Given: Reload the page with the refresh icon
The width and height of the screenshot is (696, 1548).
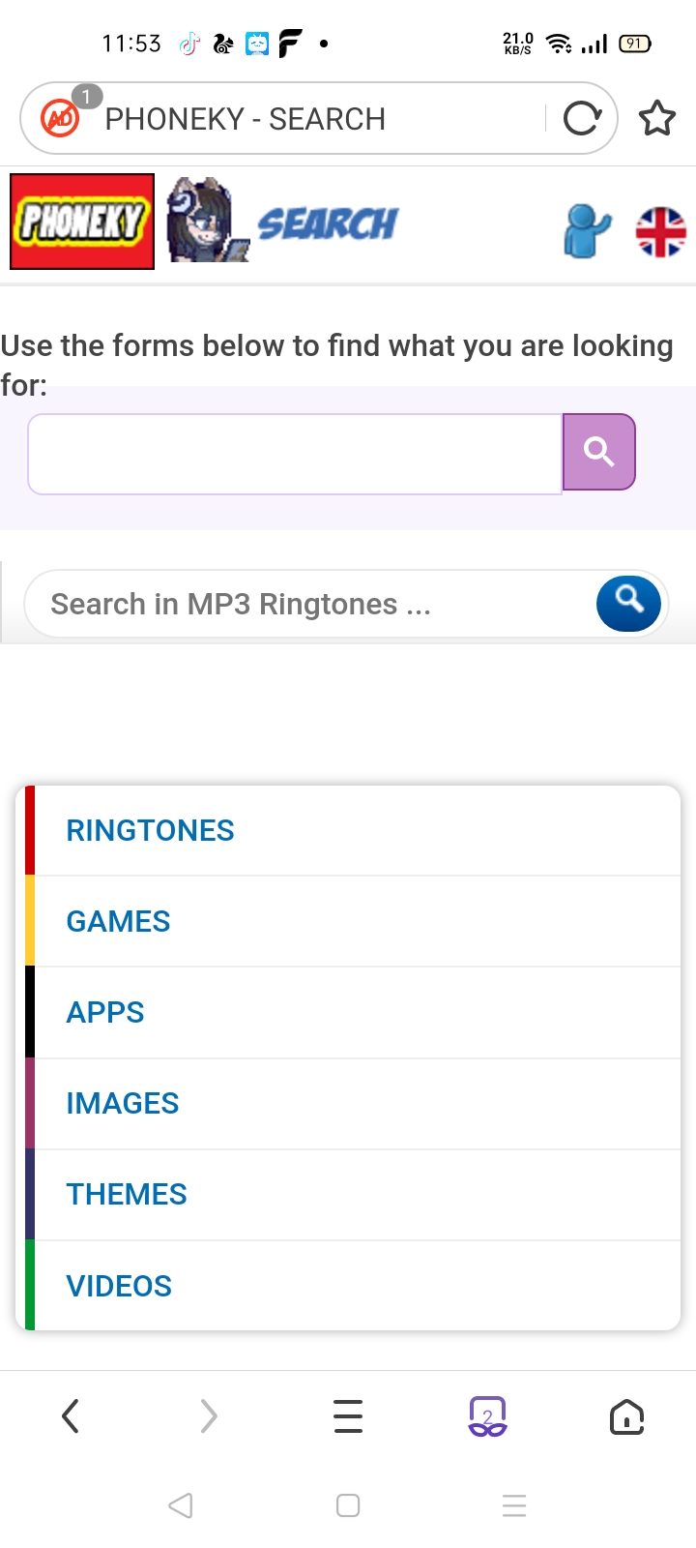Looking at the screenshot, I should [x=582, y=119].
